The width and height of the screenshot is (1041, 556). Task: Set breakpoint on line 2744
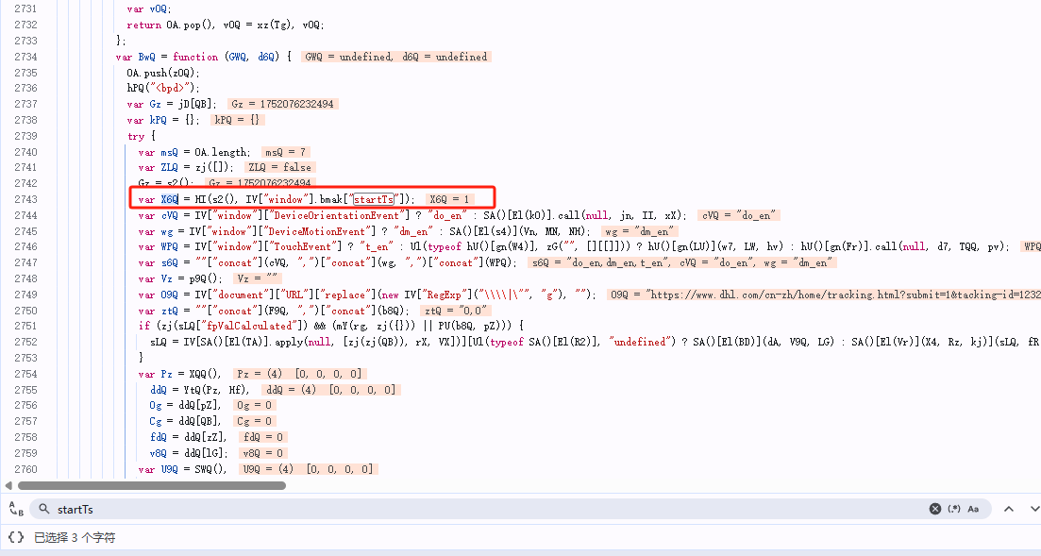coord(25,215)
